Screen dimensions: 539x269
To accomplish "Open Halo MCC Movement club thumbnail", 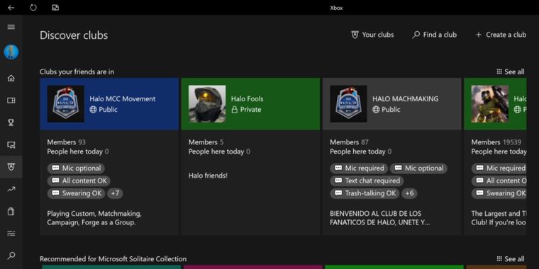I will 66,103.
